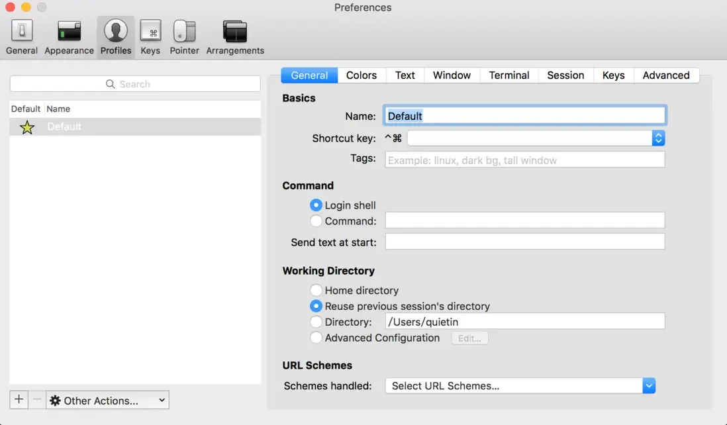
Task: Open the Appearance preferences pane
Action: coord(69,37)
